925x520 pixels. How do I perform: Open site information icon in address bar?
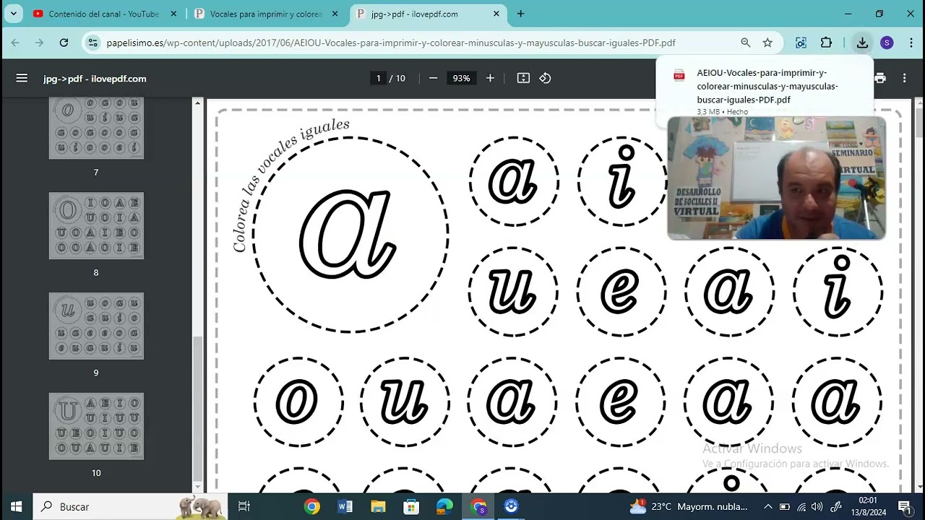[92, 43]
